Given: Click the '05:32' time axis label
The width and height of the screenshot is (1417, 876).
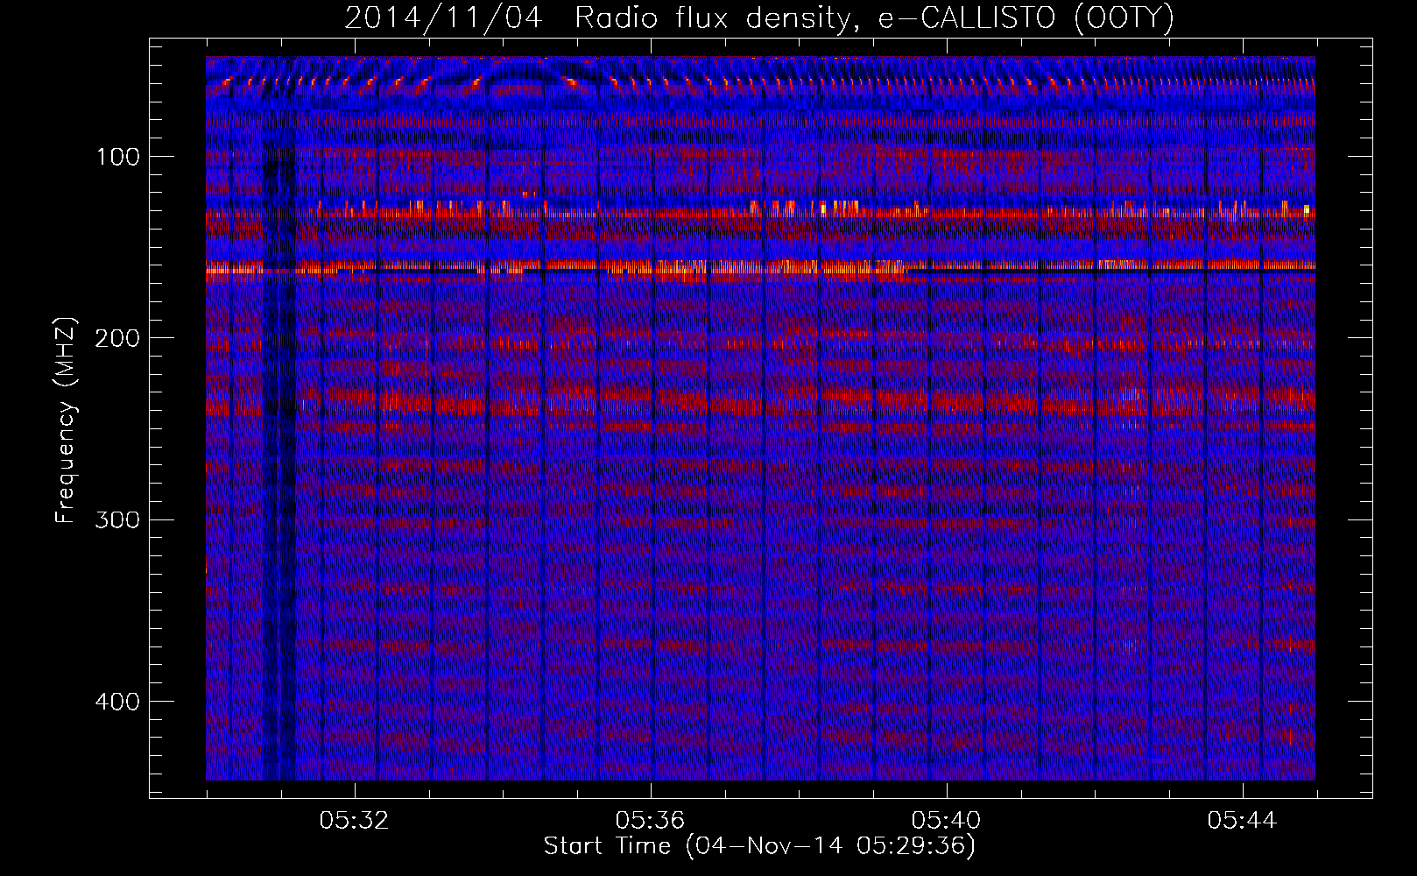Looking at the screenshot, I should click(354, 821).
